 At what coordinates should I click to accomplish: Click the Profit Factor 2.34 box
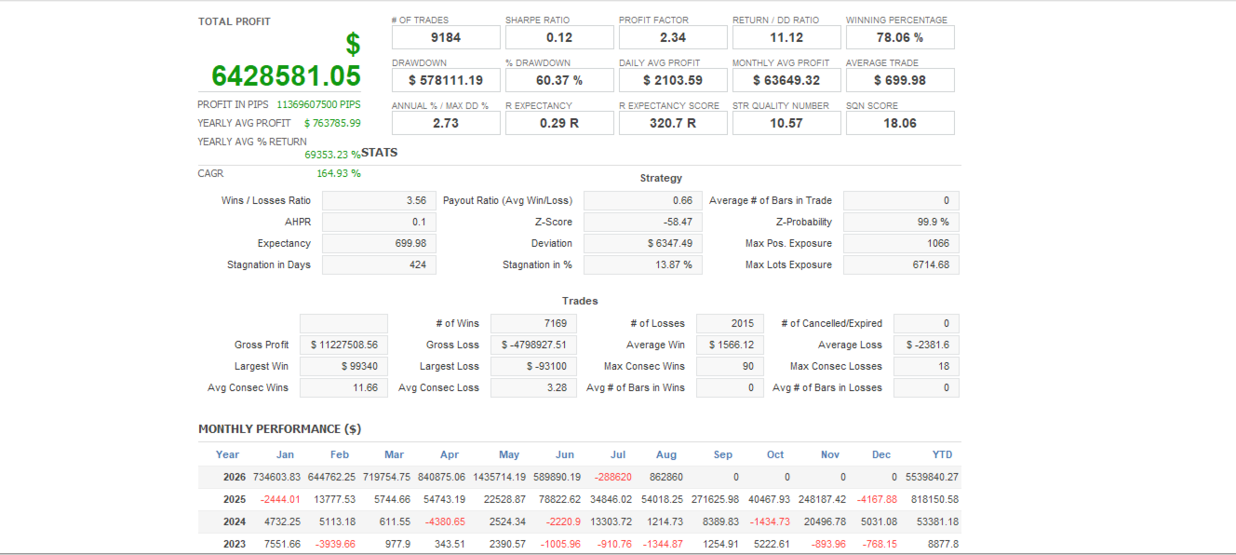pyautogui.click(x=673, y=37)
